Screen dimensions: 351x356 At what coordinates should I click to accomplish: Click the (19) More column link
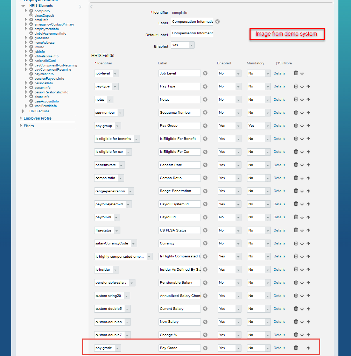pos(284,63)
